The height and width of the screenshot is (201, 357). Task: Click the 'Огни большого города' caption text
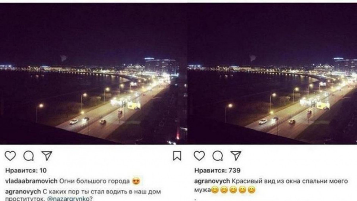pyautogui.click(x=94, y=181)
